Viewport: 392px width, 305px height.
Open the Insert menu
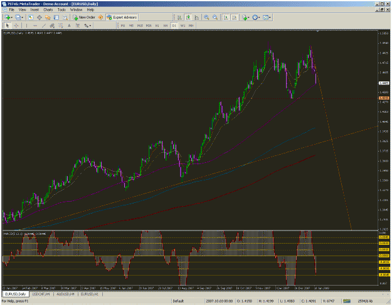(34, 10)
